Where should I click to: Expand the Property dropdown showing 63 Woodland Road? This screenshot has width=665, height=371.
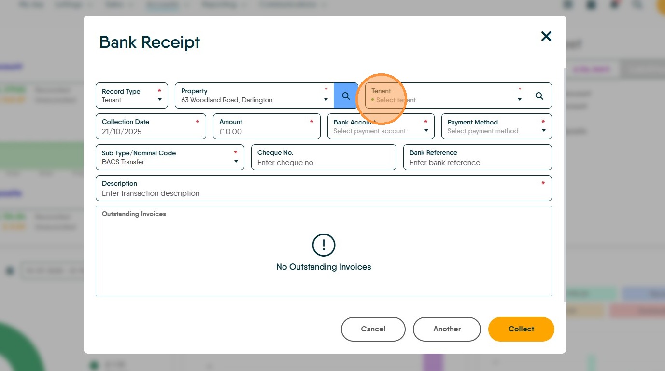(x=255, y=96)
